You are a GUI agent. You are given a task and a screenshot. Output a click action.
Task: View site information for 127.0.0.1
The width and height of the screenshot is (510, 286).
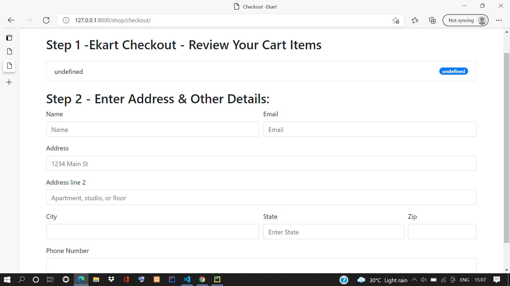66,20
